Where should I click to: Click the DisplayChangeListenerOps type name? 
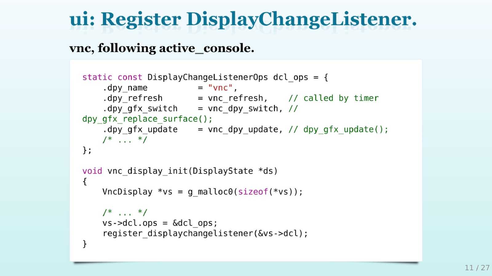pyautogui.click(x=208, y=77)
